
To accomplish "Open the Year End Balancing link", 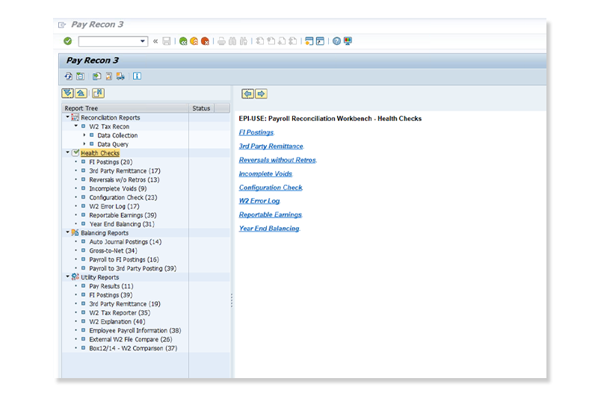I will coord(269,229).
